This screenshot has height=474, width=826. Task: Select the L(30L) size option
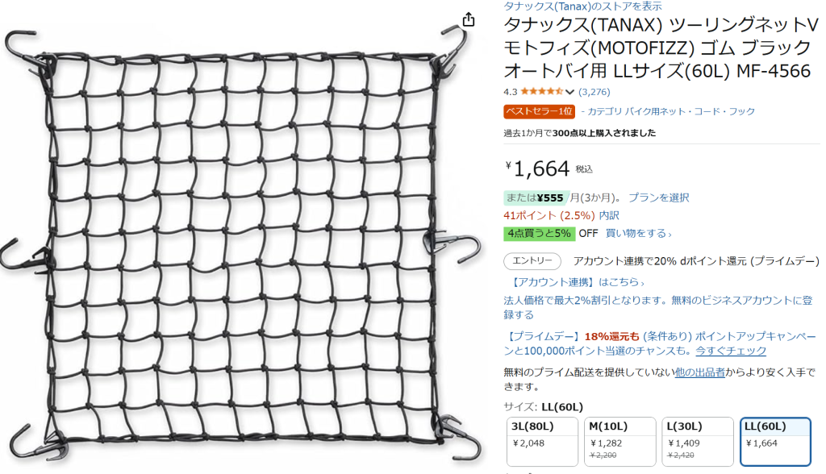point(694,440)
